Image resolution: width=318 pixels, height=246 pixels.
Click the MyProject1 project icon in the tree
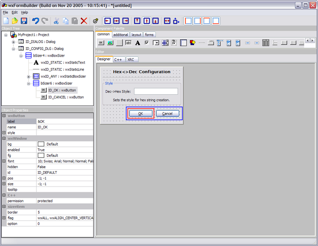click(x=14, y=35)
